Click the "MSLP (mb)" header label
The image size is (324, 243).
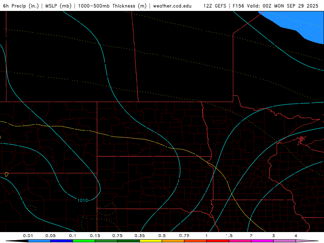[58, 6]
